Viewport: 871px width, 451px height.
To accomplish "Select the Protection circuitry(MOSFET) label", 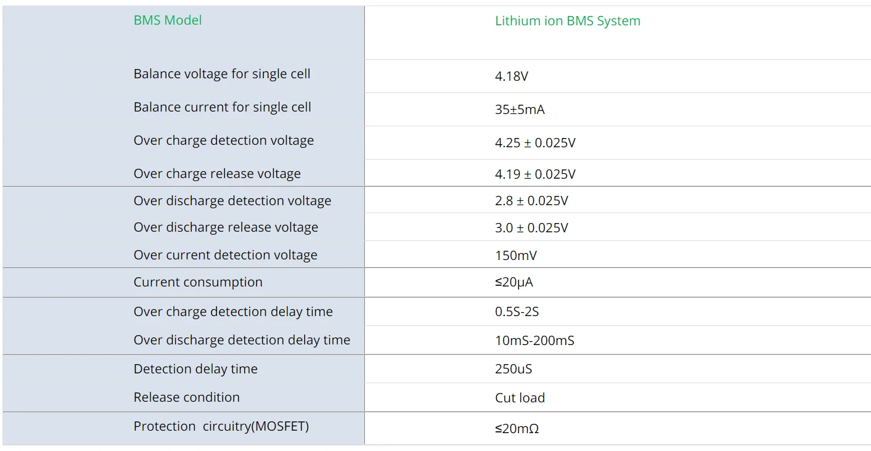I will (221, 426).
